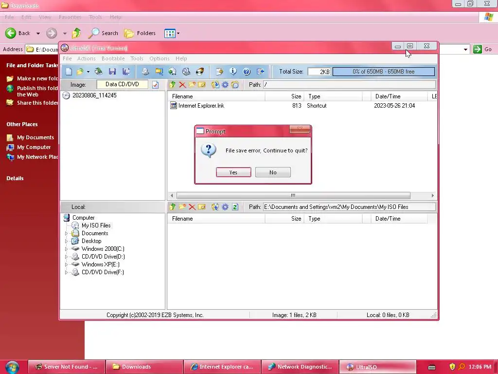
Task: Open the Back button history dropdown in Downloads
Action: tap(38, 34)
